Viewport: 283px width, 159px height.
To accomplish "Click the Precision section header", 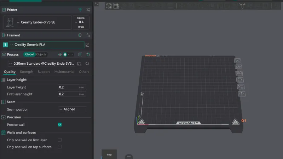I will (14, 117).
